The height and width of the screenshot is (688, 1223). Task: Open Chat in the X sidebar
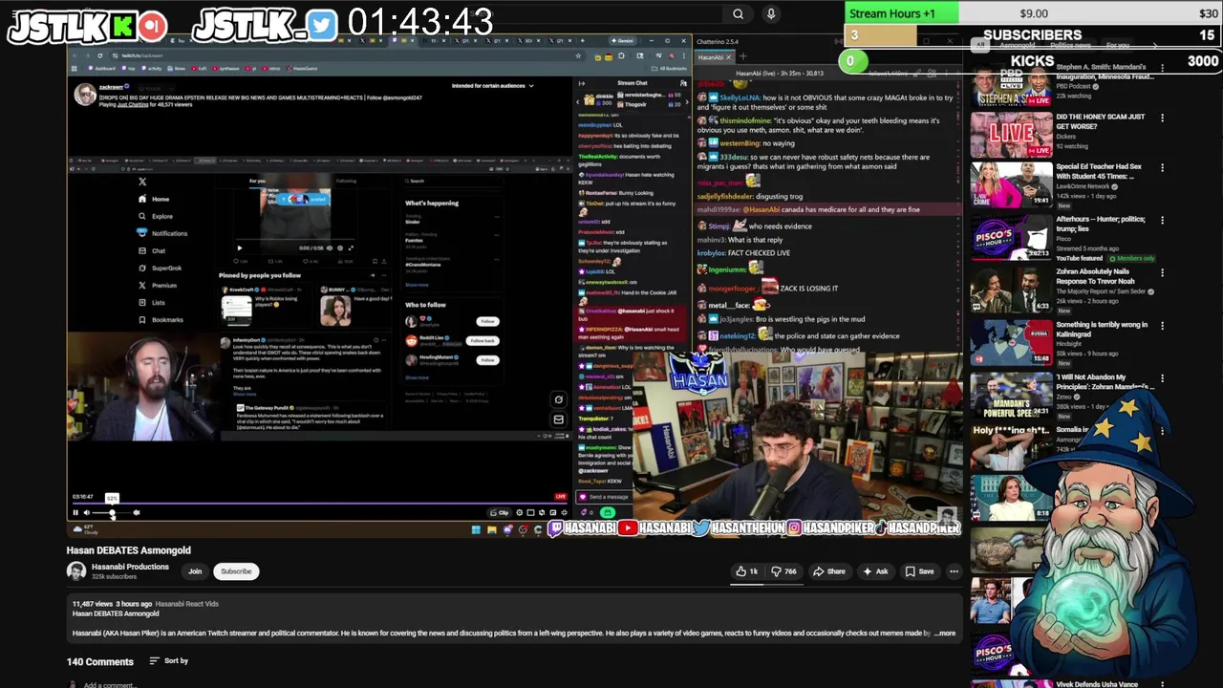[x=152, y=250]
